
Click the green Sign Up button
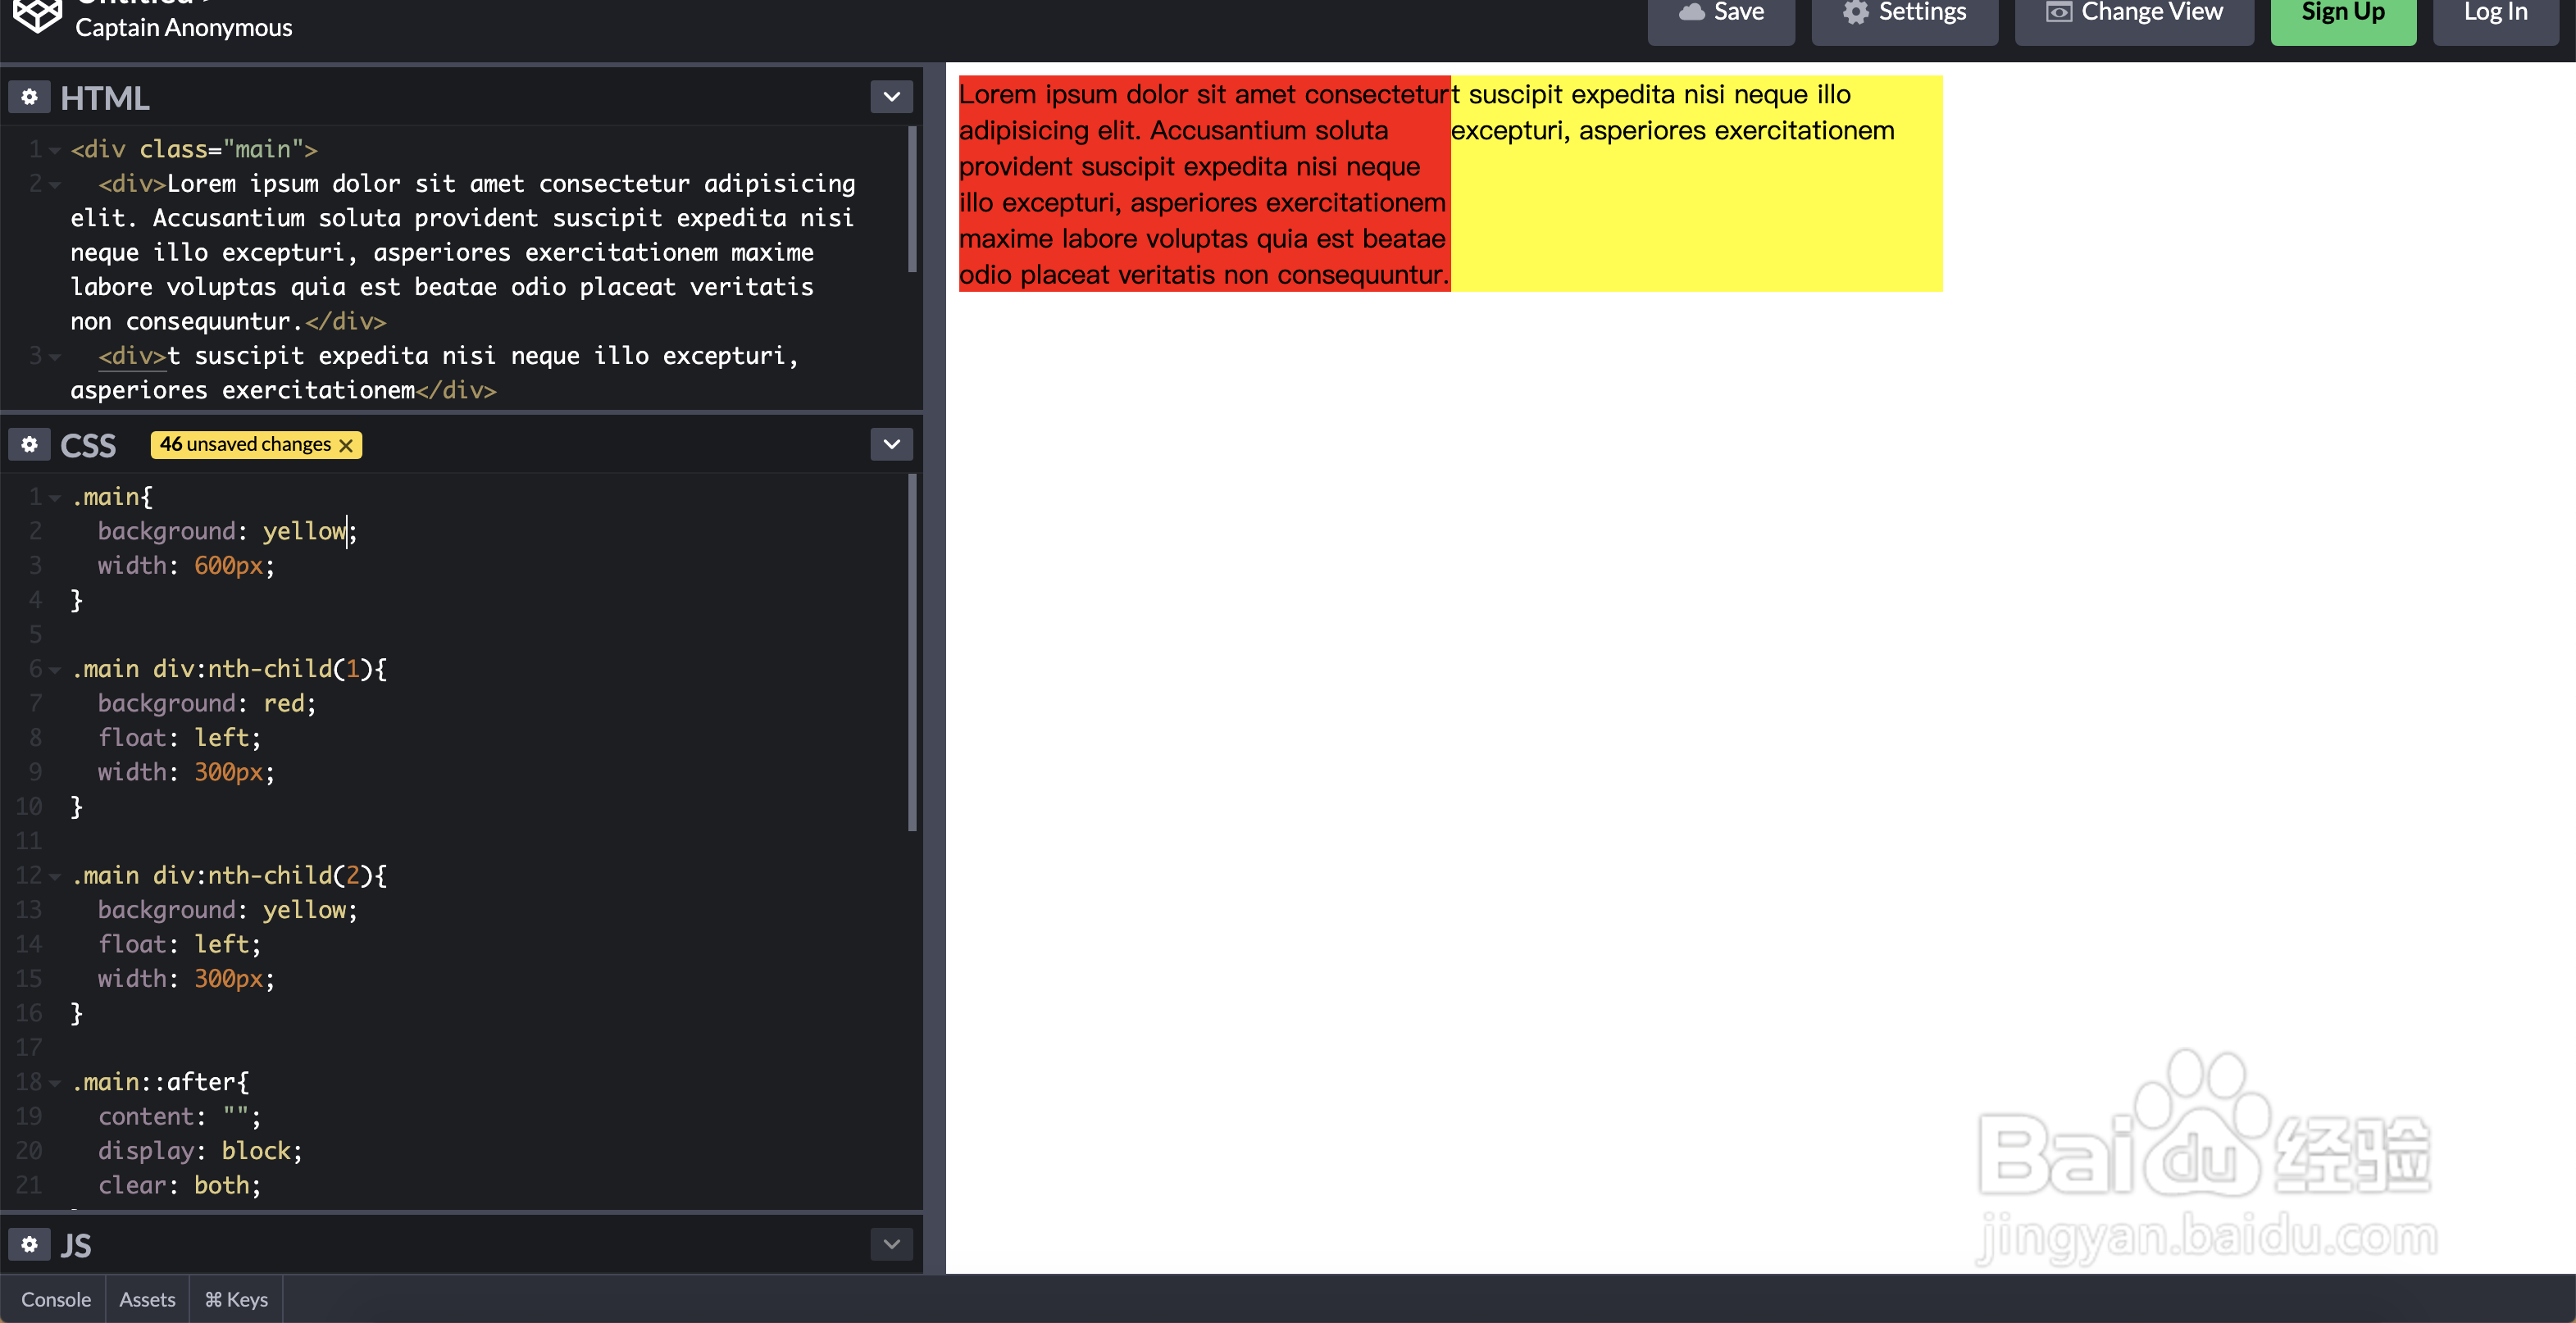tap(2342, 14)
